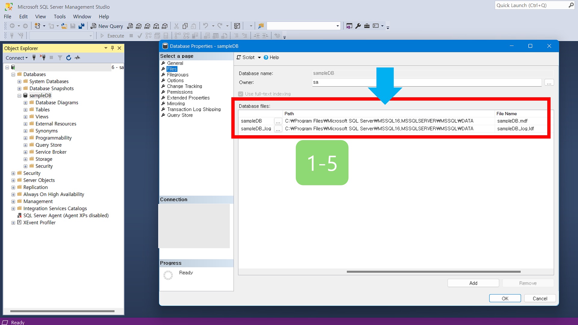This screenshot has width=578, height=325.
Task: Click the database files horizontal scrollbar
Action: coord(434,272)
